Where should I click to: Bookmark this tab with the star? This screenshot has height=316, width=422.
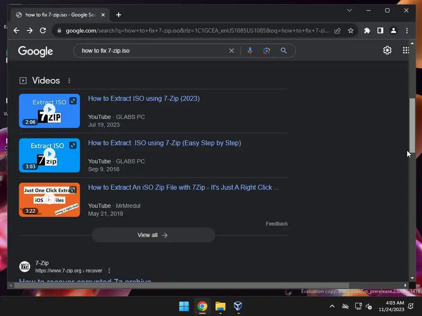tap(350, 30)
